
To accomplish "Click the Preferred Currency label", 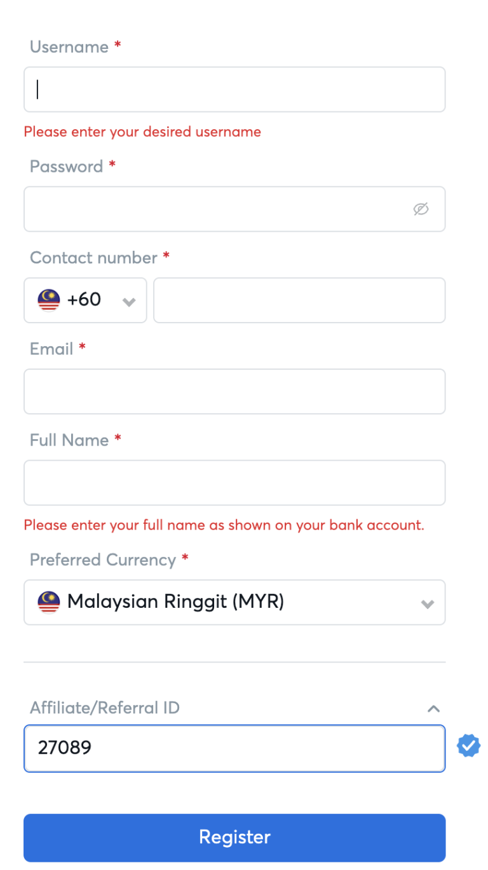I will pos(103,560).
